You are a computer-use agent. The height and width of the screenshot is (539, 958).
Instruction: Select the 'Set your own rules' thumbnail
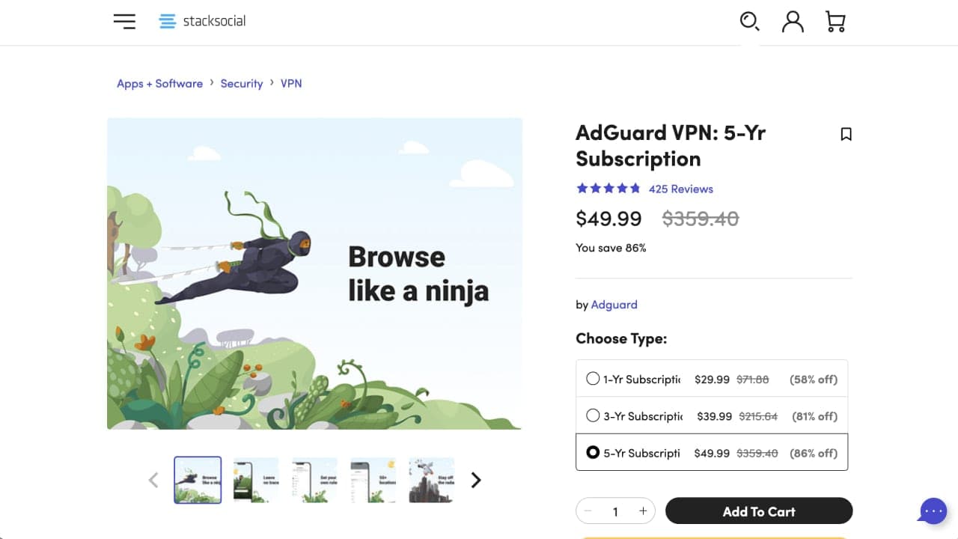[314, 480]
